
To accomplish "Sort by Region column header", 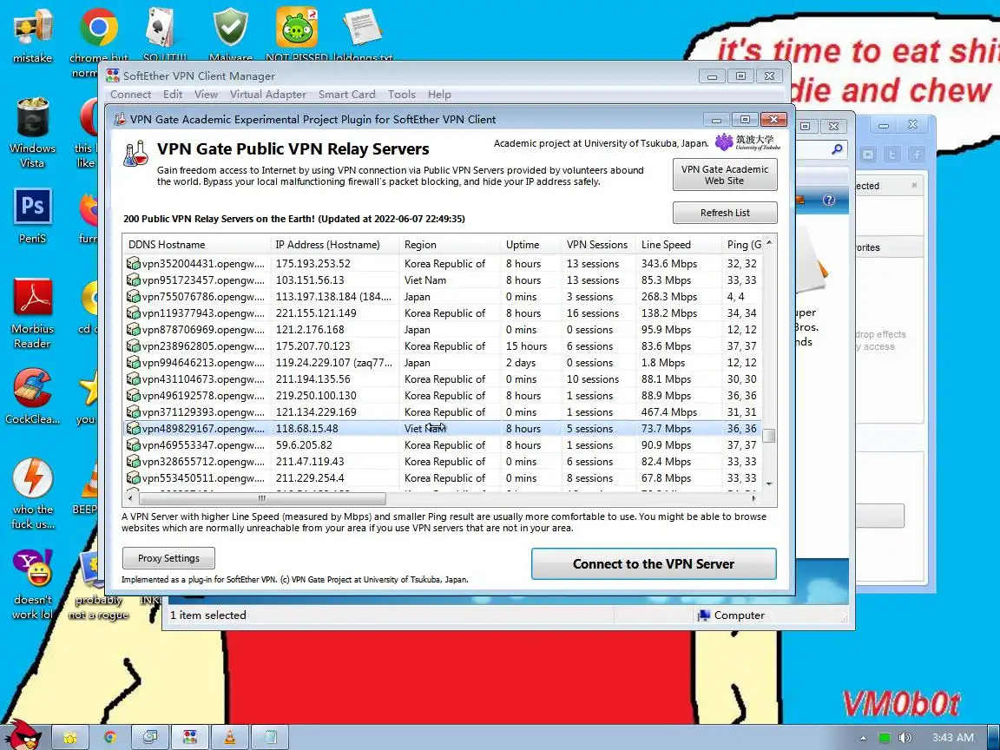I will coord(451,244).
